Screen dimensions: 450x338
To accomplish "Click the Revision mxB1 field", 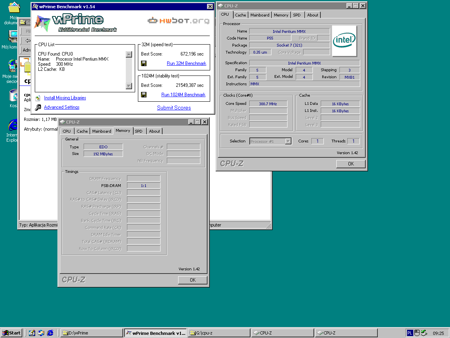I will (x=350, y=77).
